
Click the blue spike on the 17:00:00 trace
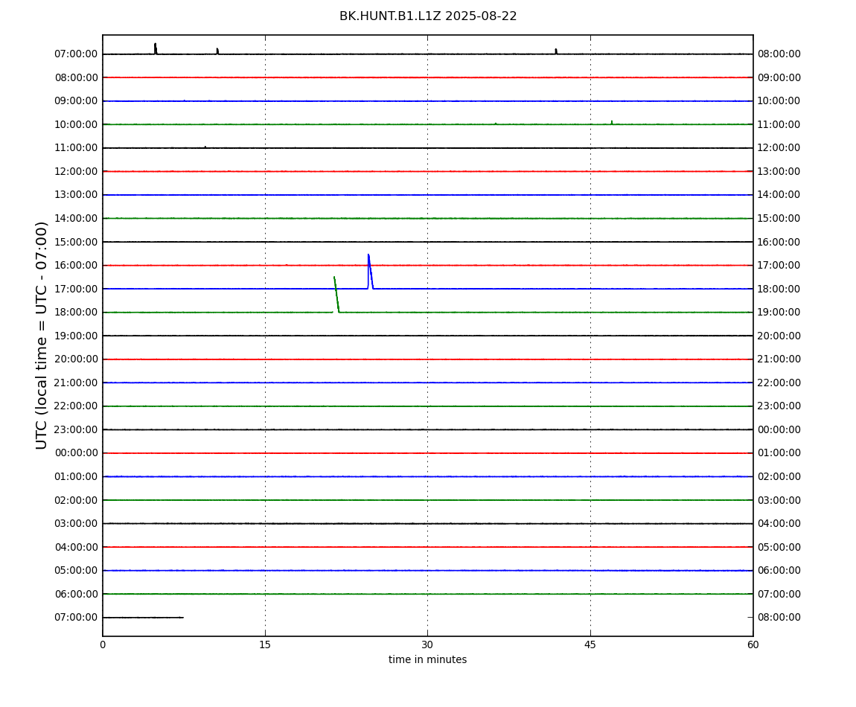click(x=370, y=272)
